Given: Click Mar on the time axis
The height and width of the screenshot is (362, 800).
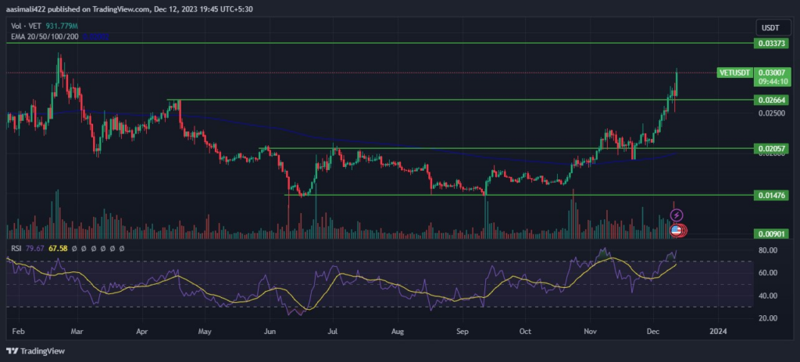Looking at the screenshot, I should point(77,331).
